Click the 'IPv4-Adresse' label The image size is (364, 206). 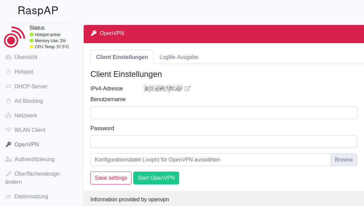[107, 88]
